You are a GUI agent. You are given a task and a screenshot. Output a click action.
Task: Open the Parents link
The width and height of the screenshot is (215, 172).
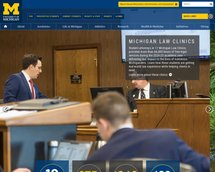[108, 16]
